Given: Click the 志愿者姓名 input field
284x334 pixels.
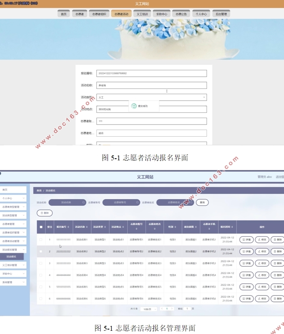Looking at the screenshot, I should (x=151, y=133).
